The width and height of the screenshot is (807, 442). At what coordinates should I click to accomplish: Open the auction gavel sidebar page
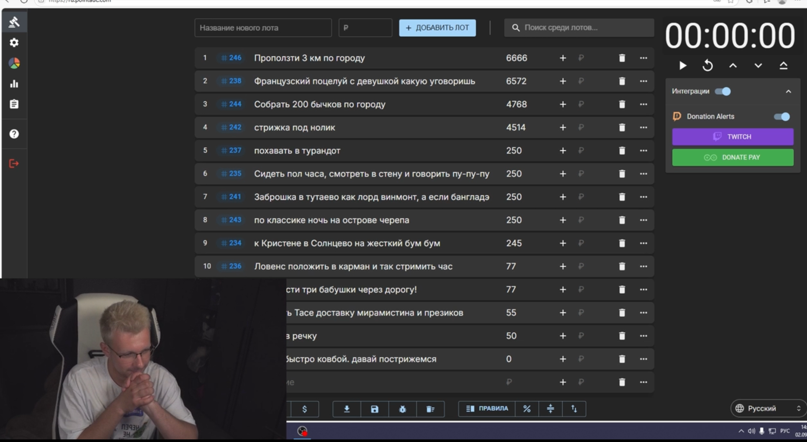(x=14, y=22)
